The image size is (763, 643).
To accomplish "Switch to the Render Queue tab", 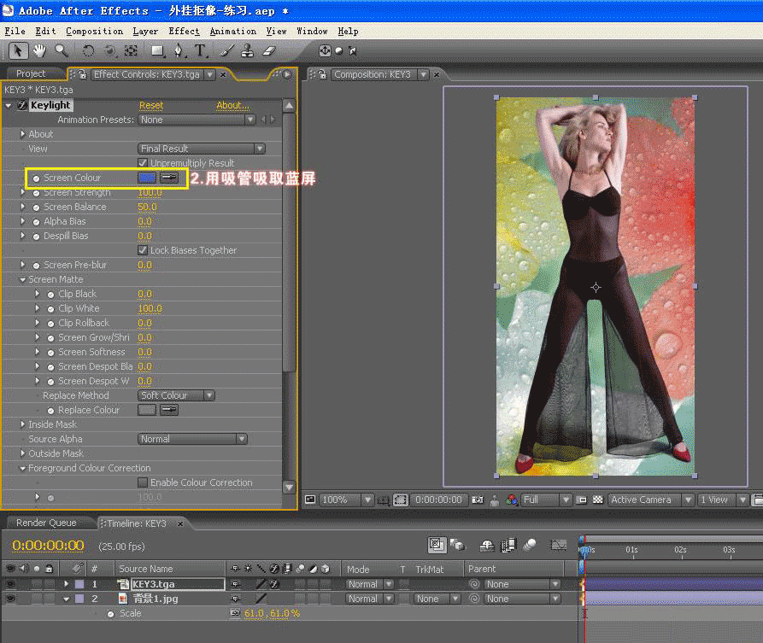I will (46, 523).
